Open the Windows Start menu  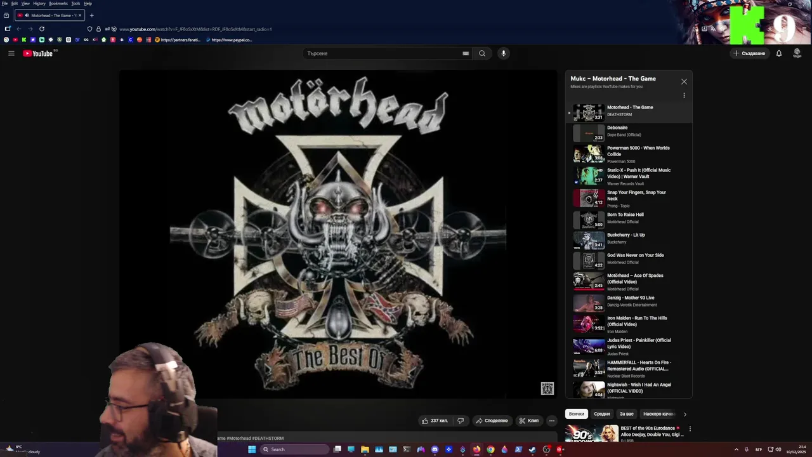[x=252, y=449]
